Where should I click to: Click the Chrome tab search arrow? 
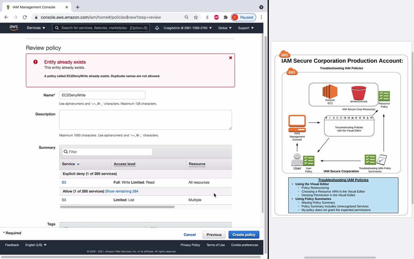(261, 7)
